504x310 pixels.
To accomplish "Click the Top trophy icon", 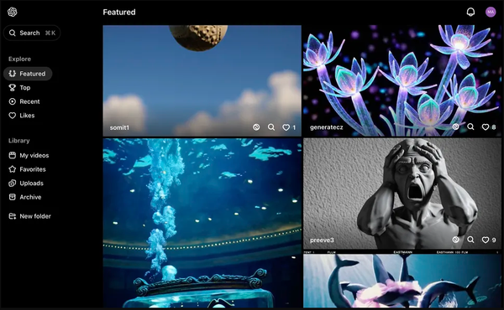I will (13, 87).
